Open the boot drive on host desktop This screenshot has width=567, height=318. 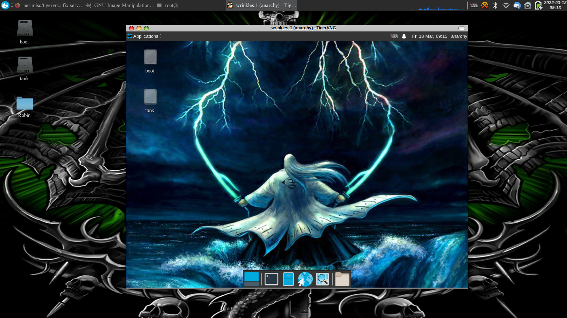[25, 32]
